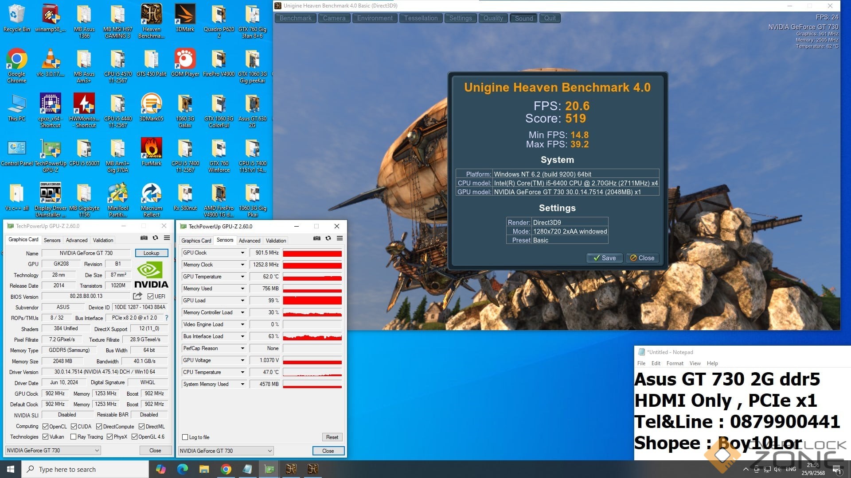
Task: Click the Type here to search box
Action: coord(84,469)
